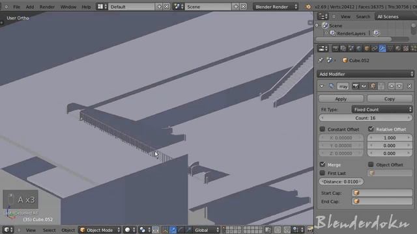The image size is (417, 234).
Task: Click the lock camera to layers icon
Action: click(268, 229)
